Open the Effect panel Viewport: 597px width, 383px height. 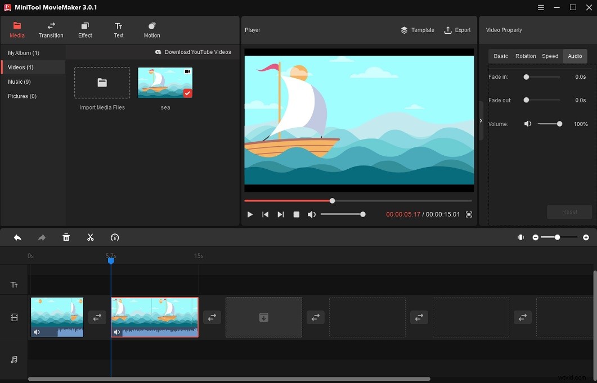[84, 30]
